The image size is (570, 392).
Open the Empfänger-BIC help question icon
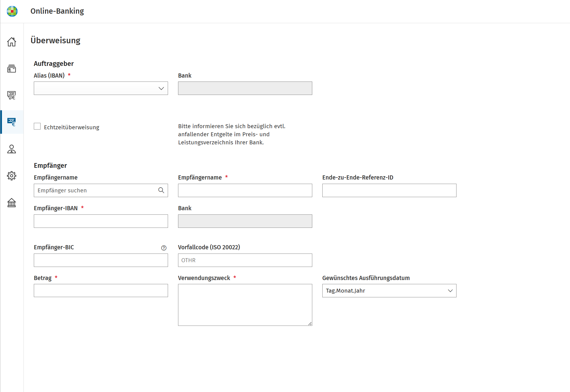(x=164, y=248)
